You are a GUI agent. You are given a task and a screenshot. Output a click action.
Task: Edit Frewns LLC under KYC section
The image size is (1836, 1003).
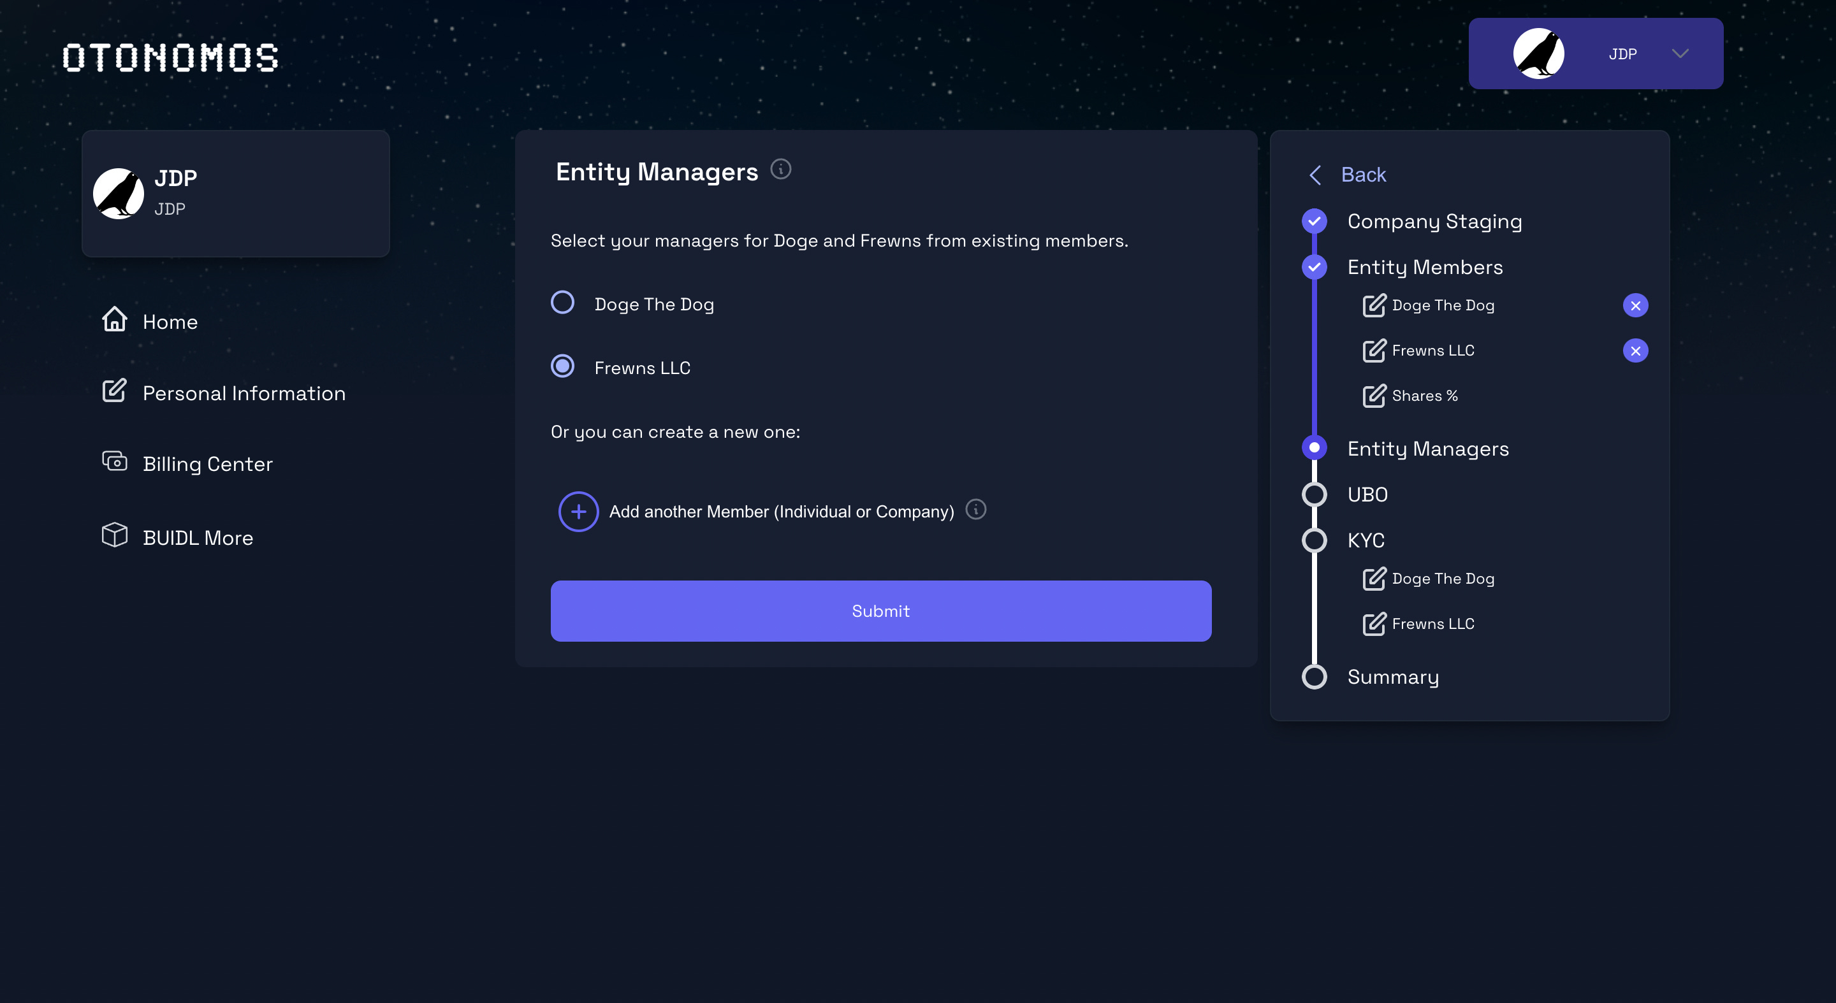1373,624
